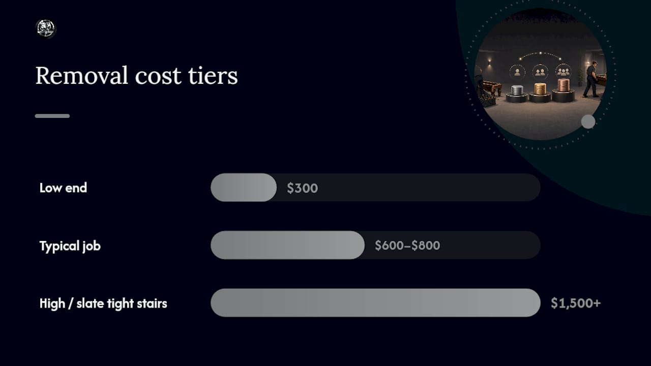651x366 pixels.
Task: Select the High / slate tight stairs label
Action: (x=103, y=303)
